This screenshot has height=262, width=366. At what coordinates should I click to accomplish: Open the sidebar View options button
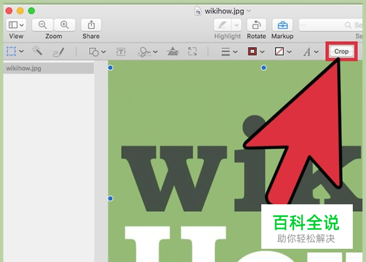point(16,25)
